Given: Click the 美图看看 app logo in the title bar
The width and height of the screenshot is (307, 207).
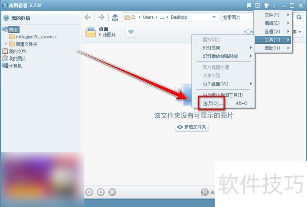Looking at the screenshot, I should (5, 5).
